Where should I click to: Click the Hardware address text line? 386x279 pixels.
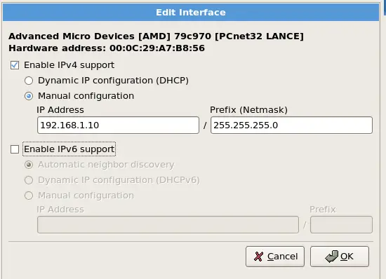pyautogui.click(x=107, y=48)
